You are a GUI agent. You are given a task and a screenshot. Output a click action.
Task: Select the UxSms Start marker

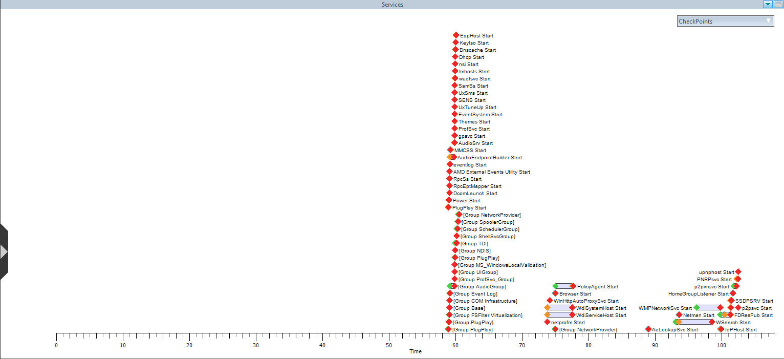point(454,93)
